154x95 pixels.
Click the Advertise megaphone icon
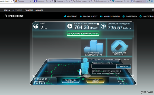[65, 16]
